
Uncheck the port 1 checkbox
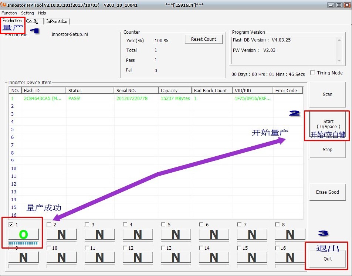[11, 225]
